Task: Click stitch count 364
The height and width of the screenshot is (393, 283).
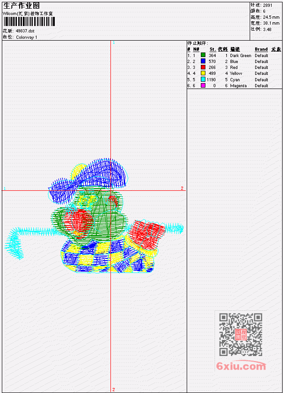Action: pyautogui.click(x=212, y=56)
